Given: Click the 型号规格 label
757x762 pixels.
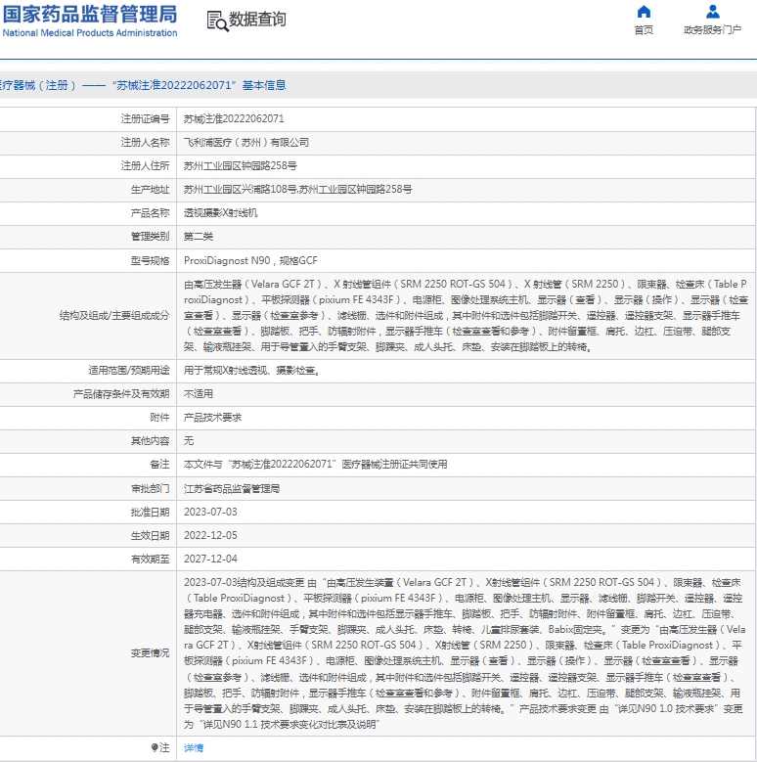Looking at the screenshot, I should 150,261.
